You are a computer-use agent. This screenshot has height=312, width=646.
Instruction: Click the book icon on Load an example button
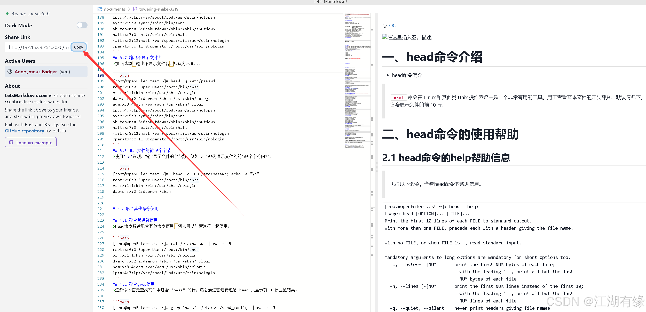click(11, 142)
